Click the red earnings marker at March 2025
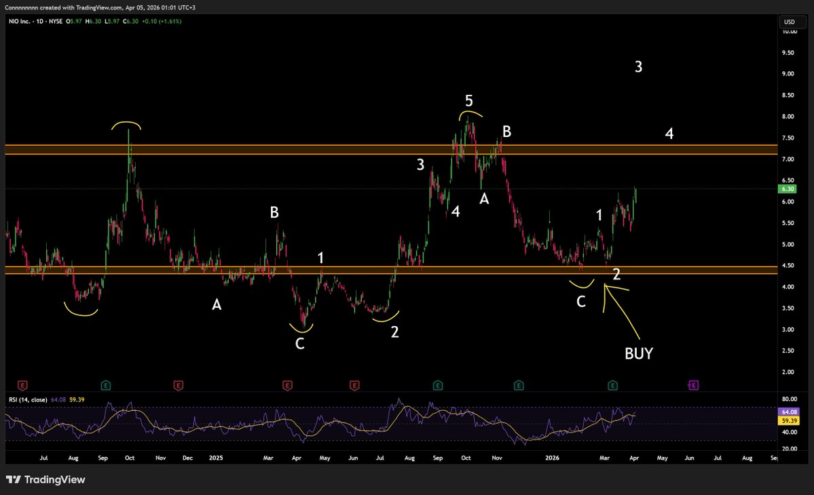 coord(287,385)
